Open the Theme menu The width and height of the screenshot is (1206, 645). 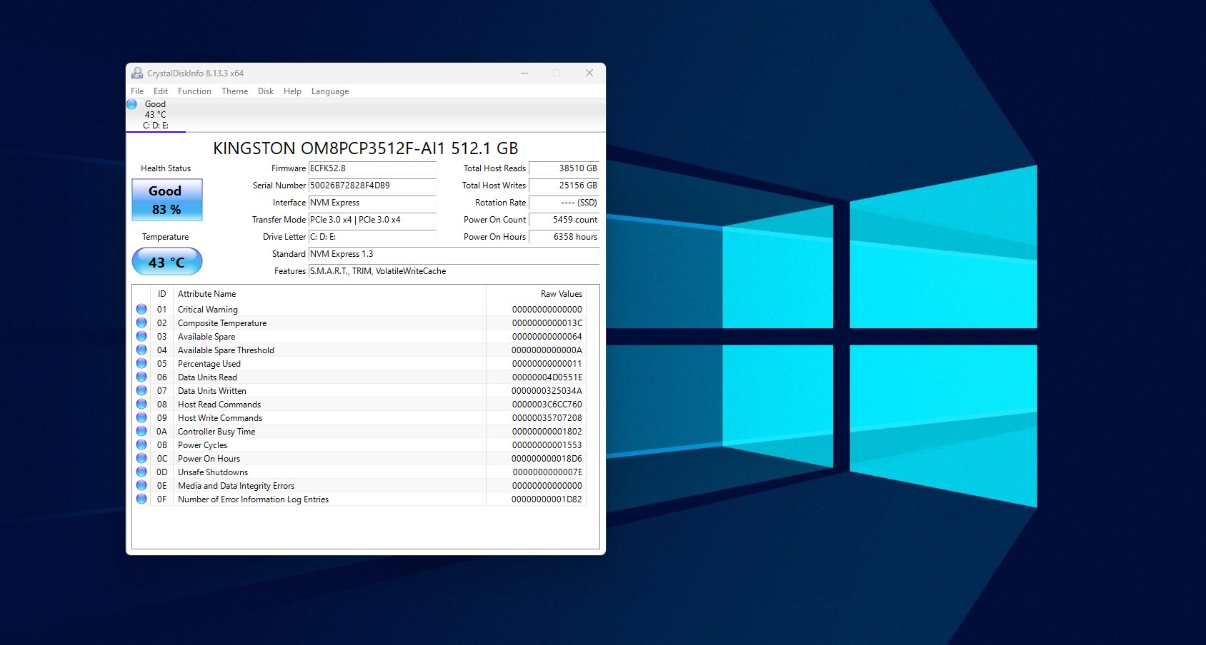point(234,91)
